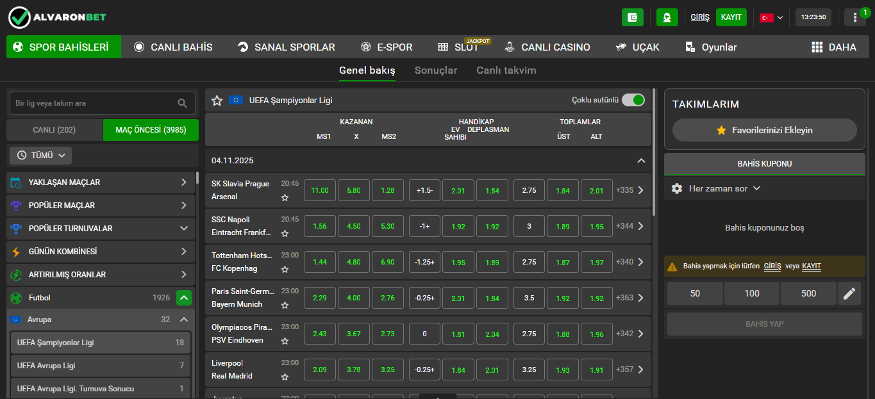The width and height of the screenshot is (875, 399).
Task: Collapse the 04.11.2025 date section
Action: pos(640,161)
